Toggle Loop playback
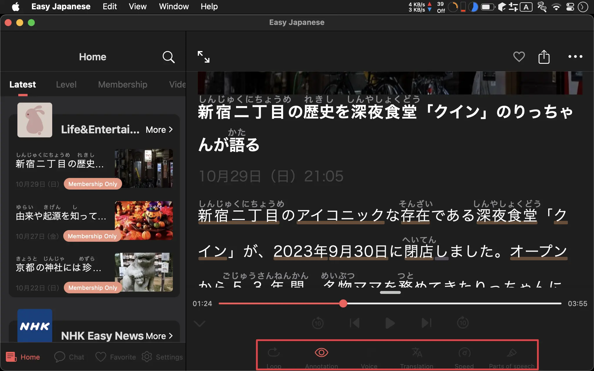Screen dimensions: 594x371 (x=274, y=358)
